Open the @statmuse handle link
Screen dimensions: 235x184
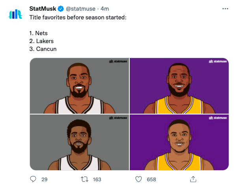[x=80, y=9]
